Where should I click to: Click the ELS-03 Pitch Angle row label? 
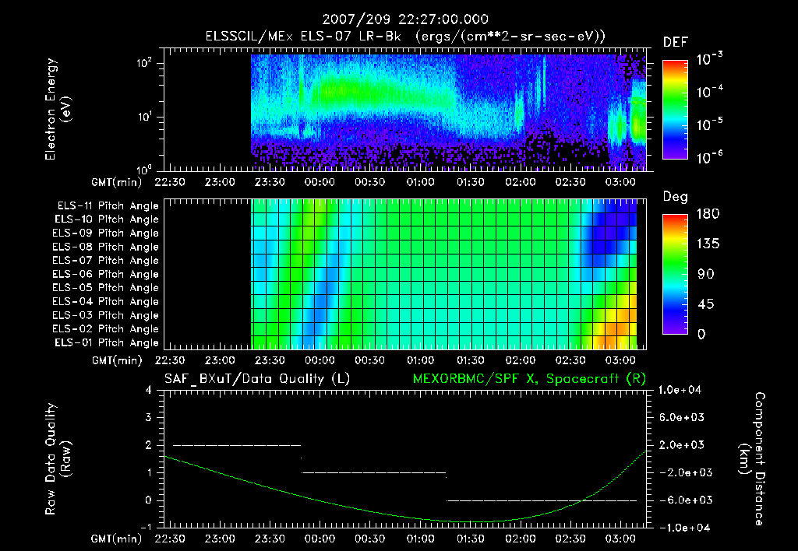click(x=106, y=315)
